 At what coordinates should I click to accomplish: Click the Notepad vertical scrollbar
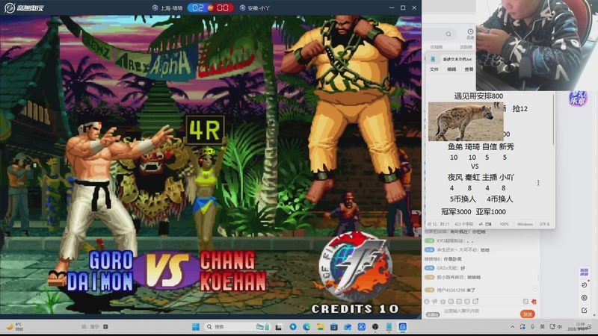[x=553, y=120]
